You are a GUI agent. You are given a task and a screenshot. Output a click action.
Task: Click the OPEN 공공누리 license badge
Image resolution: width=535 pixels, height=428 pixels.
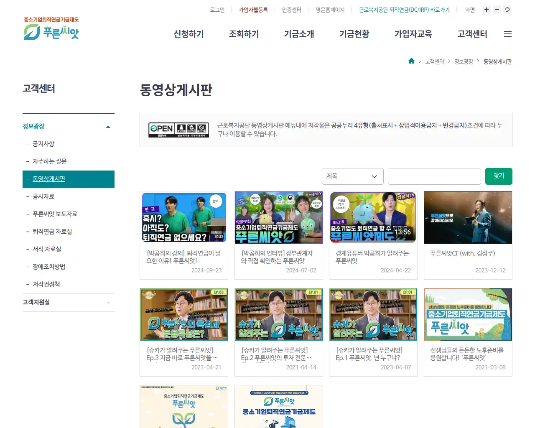pos(178,130)
